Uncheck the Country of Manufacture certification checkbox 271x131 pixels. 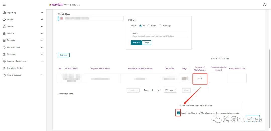coord(178,113)
